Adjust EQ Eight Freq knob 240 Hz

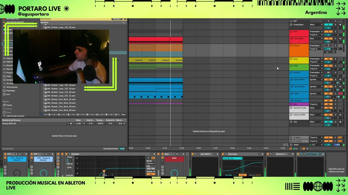point(70,161)
